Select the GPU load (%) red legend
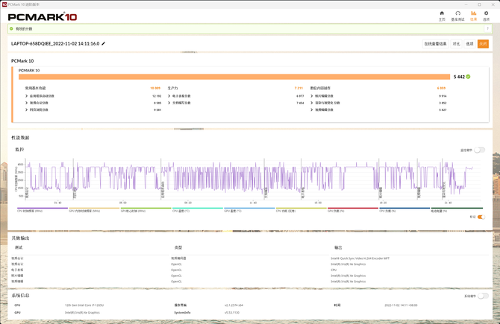 coord(353,210)
